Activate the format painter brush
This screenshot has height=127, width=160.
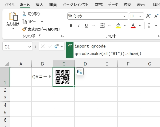click(24, 29)
